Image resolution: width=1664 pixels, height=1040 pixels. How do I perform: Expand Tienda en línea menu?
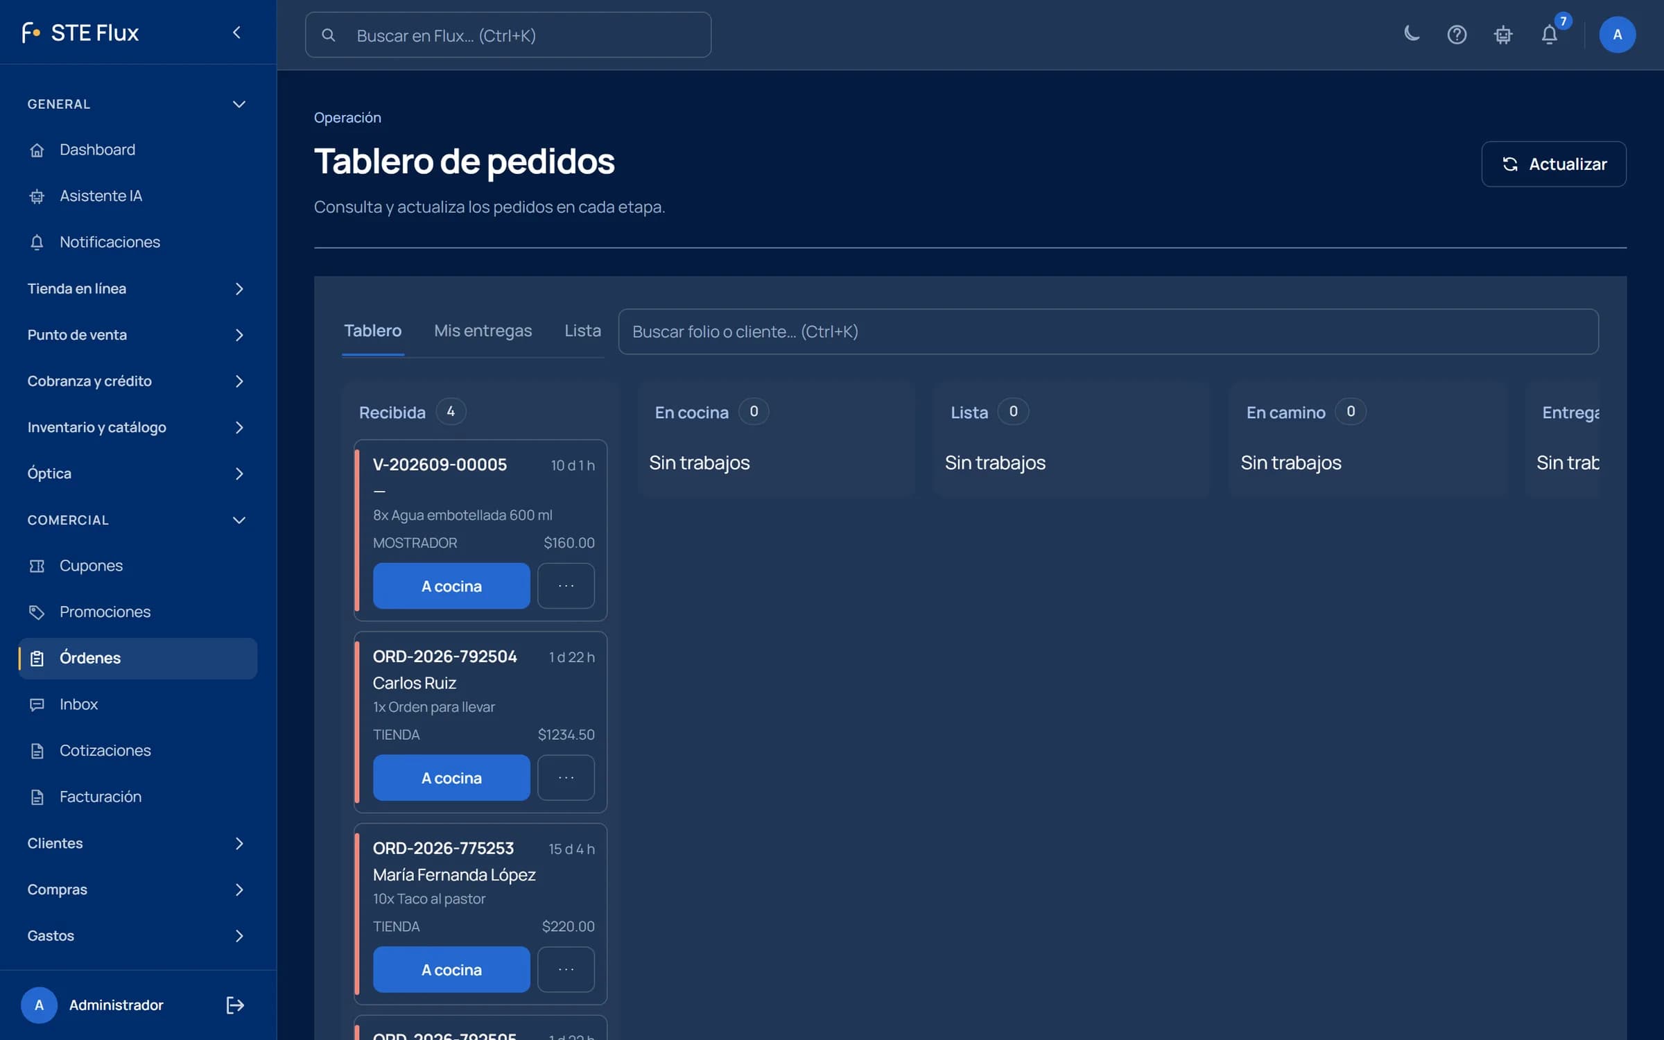click(138, 288)
